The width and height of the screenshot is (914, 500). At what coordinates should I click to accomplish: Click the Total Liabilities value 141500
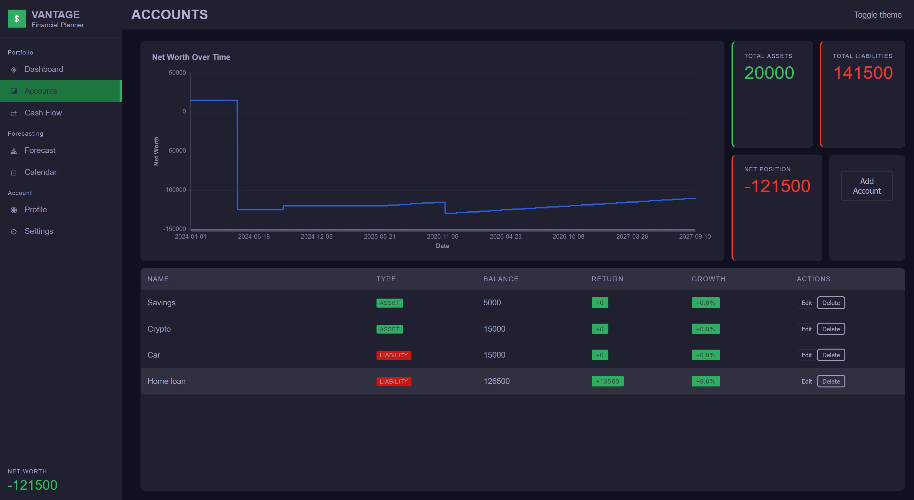pos(863,73)
